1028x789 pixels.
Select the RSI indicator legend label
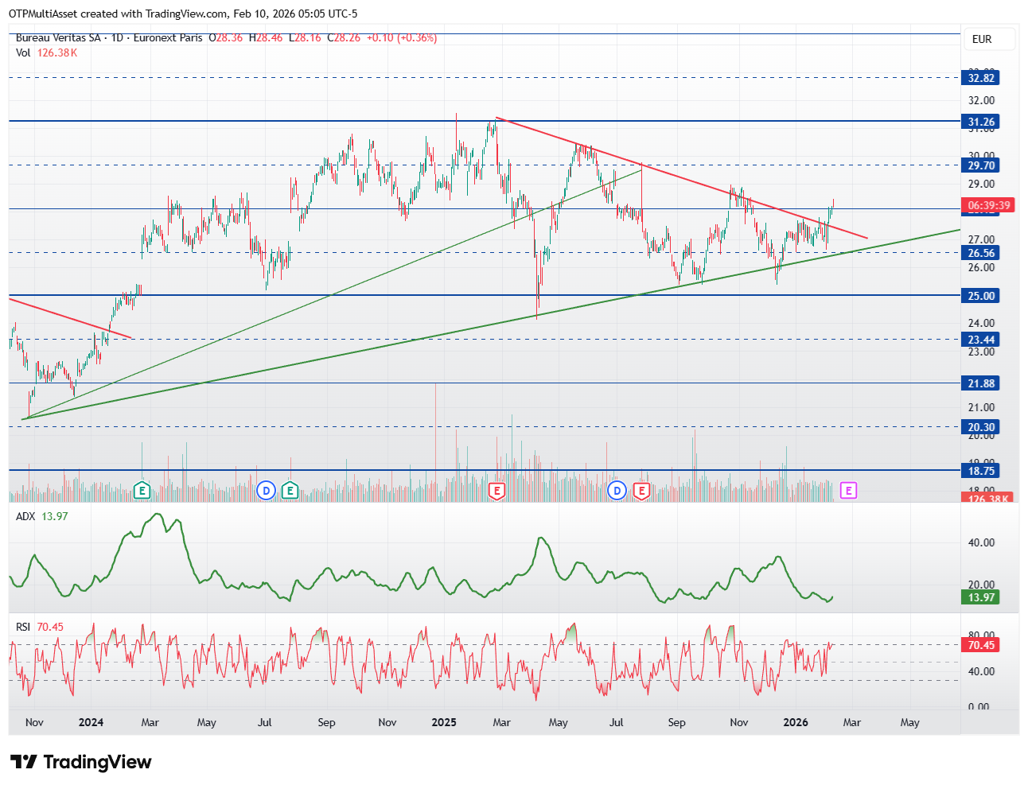pyautogui.click(x=23, y=627)
